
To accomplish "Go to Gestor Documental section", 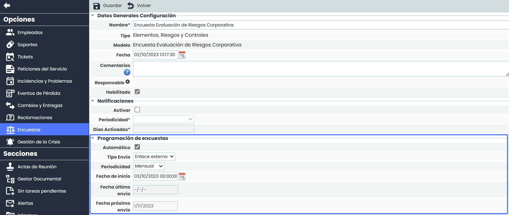I will (x=39, y=179).
